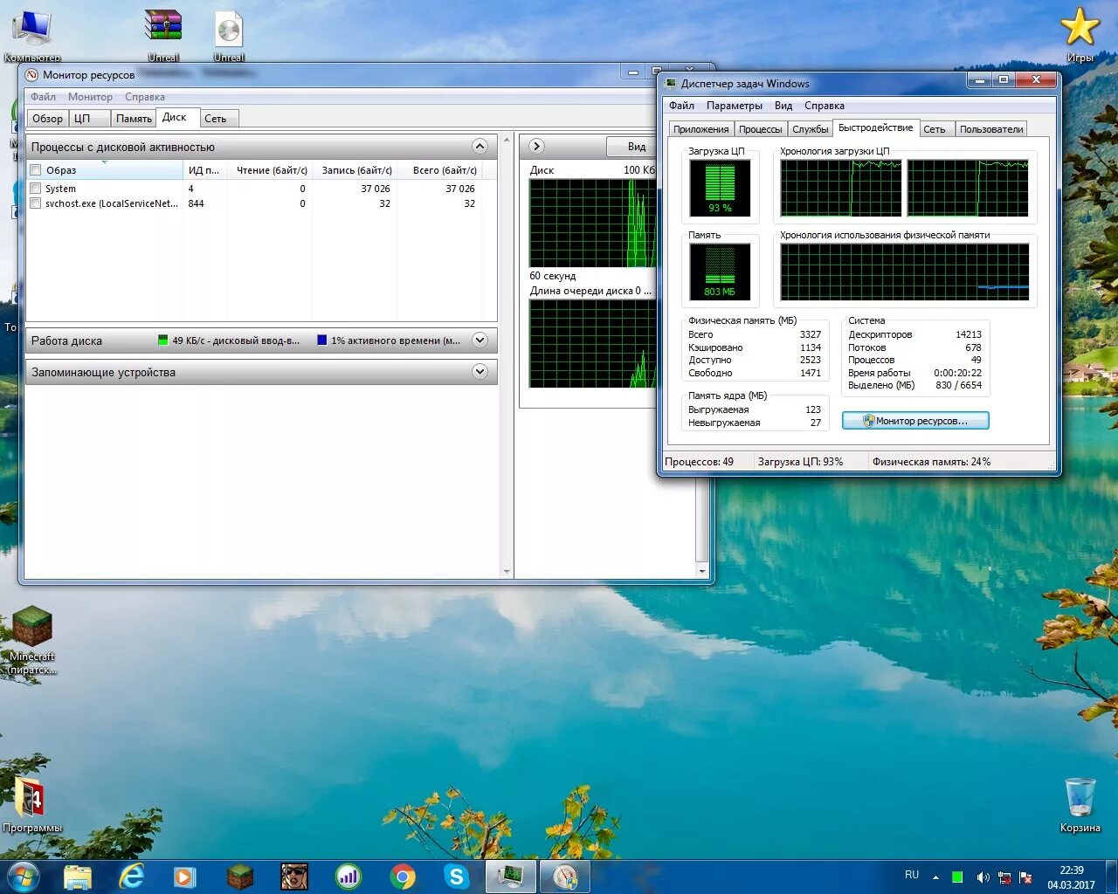This screenshot has width=1118, height=894.
Task: Click the Загрузка ЦП 93 % gauge
Action: [x=721, y=188]
